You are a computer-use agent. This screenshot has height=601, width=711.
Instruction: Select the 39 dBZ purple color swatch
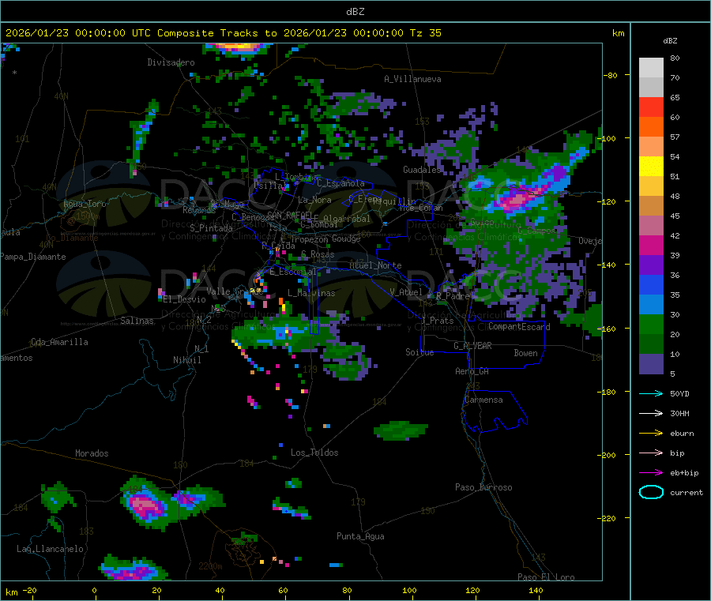point(651,265)
